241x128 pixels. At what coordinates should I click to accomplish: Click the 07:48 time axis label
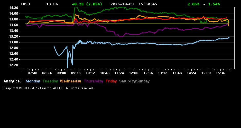[32, 73]
